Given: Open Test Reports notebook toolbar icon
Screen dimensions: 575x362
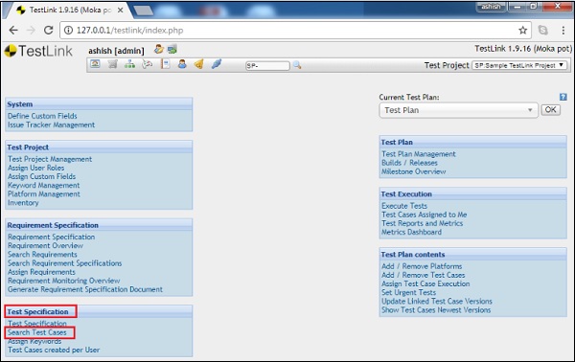Looking at the screenshot, I should pos(166,64).
